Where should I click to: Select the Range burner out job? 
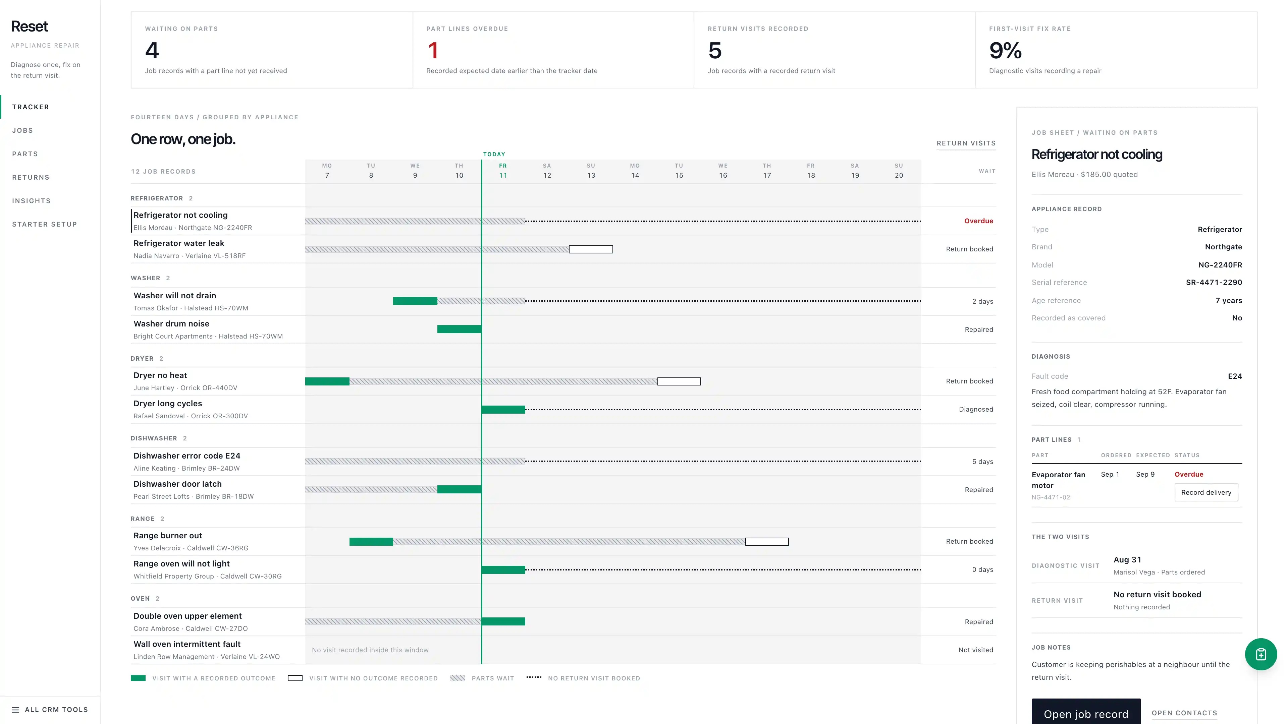(x=563, y=542)
